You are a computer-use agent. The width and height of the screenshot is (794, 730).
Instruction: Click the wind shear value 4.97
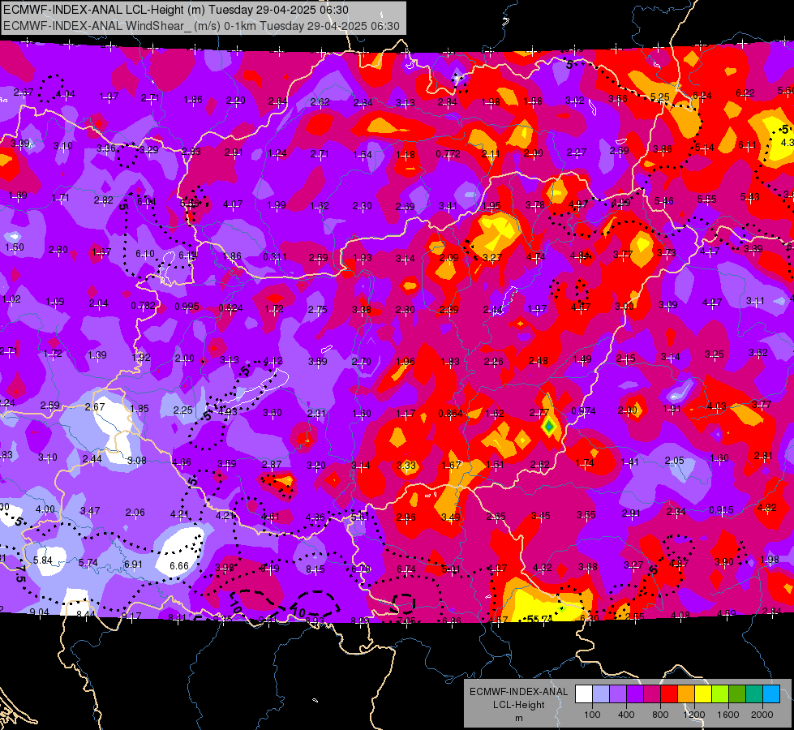(577, 204)
